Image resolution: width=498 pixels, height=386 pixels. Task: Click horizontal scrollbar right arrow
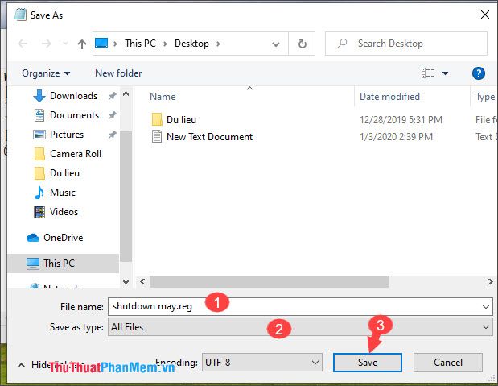[491, 281]
